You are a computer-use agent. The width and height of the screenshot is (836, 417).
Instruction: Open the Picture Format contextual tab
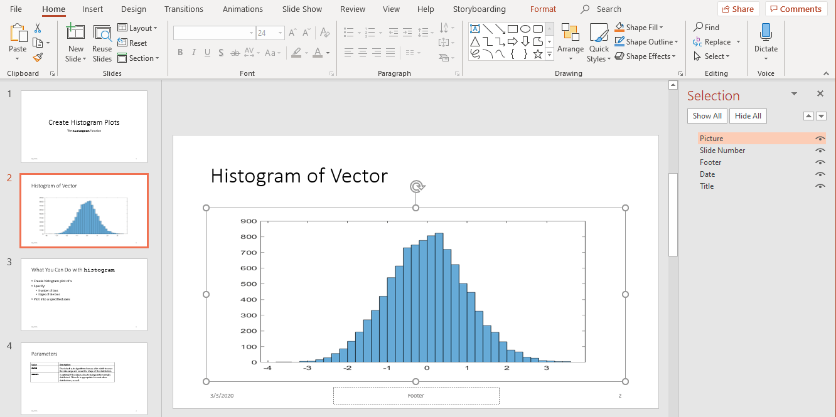[x=542, y=9]
